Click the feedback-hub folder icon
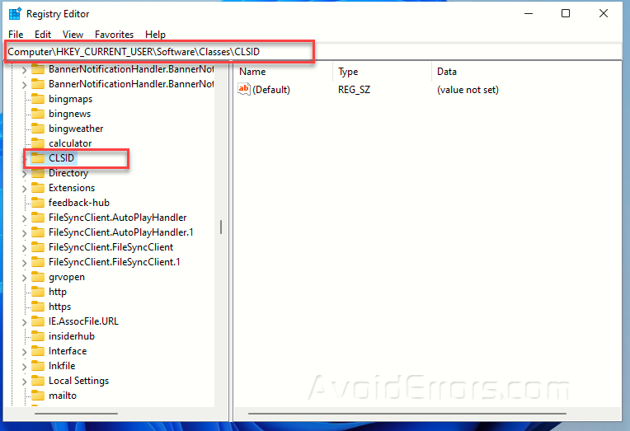Image resolution: width=630 pixels, height=431 pixels. click(38, 203)
